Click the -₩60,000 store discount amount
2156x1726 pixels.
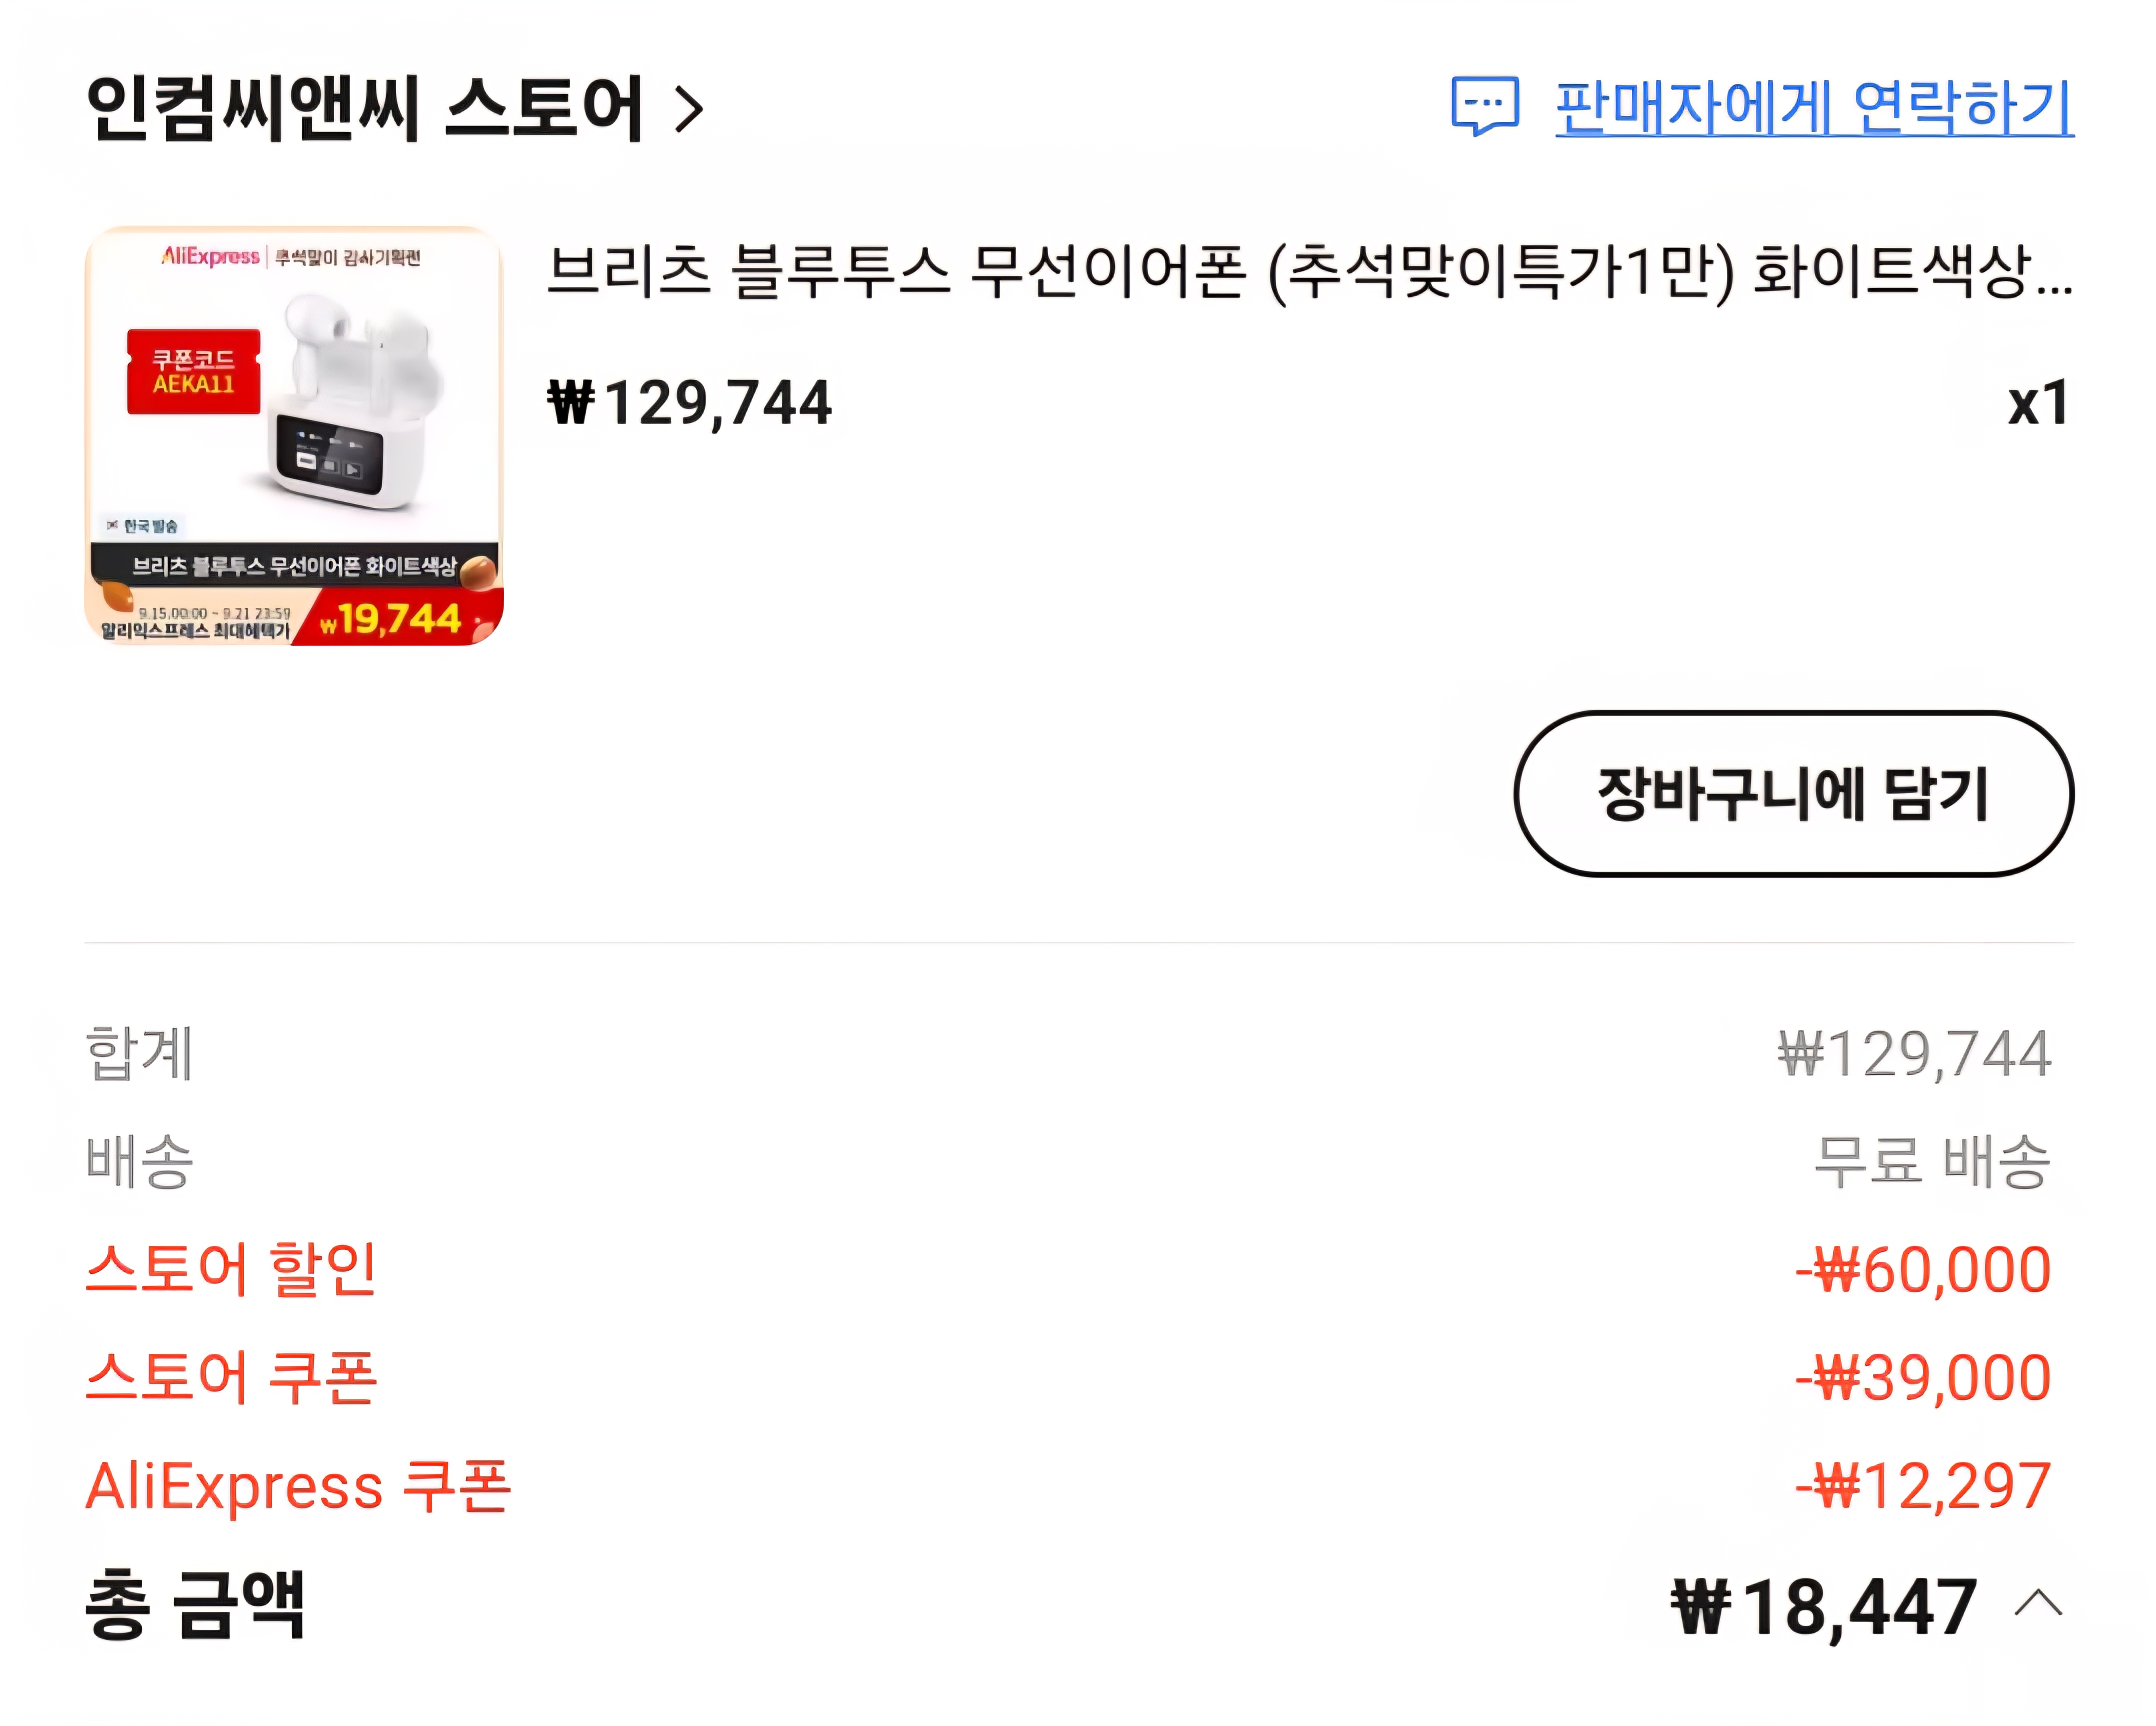pos(1923,1270)
